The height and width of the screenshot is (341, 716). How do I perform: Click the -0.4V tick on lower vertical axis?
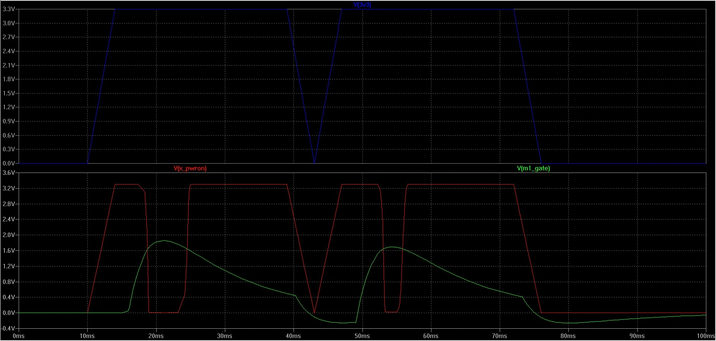tap(9, 329)
